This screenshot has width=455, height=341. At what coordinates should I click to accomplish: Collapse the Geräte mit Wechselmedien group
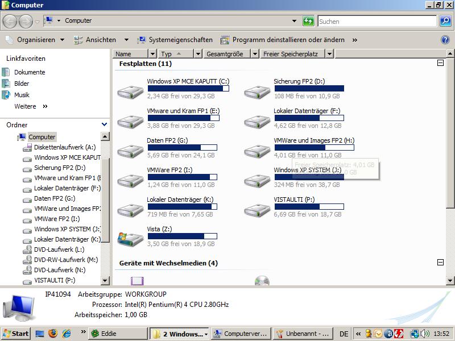click(x=440, y=263)
